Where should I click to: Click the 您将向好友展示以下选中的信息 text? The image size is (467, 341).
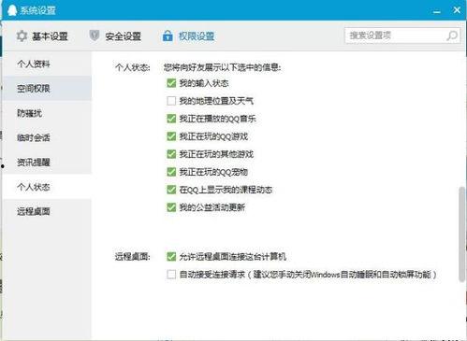222,67
